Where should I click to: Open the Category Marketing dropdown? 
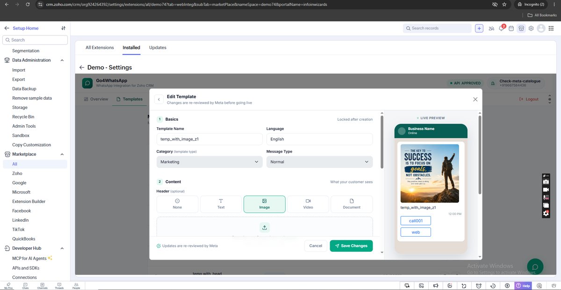(209, 162)
